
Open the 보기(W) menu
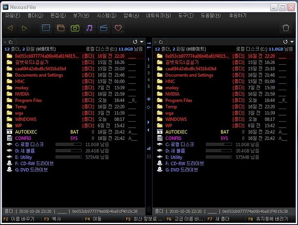coord(81,15)
